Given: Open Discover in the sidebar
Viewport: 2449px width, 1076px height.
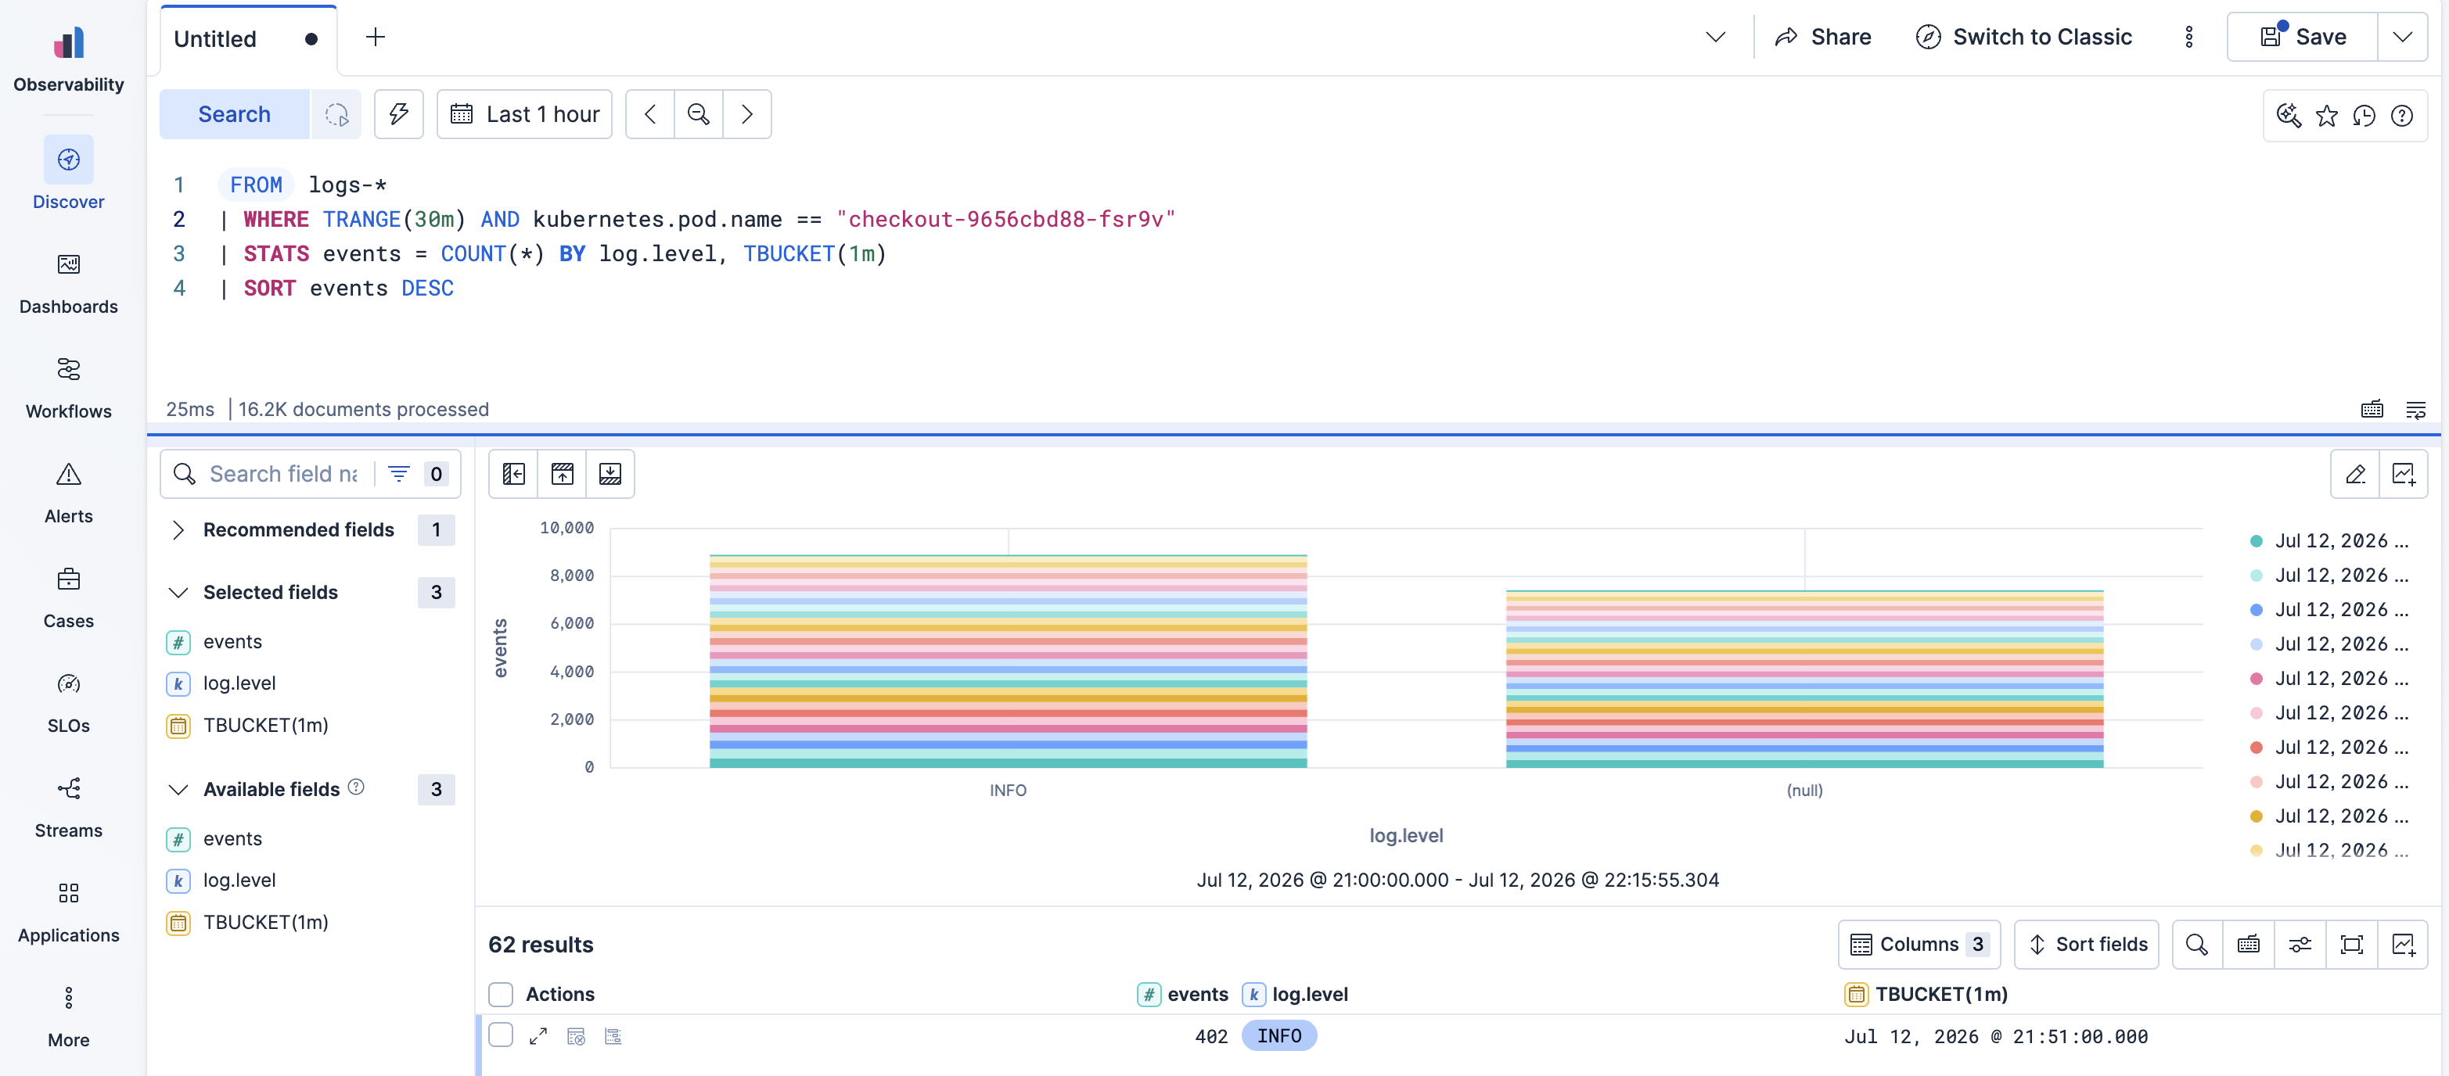Looking at the screenshot, I should (x=68, y=173).
